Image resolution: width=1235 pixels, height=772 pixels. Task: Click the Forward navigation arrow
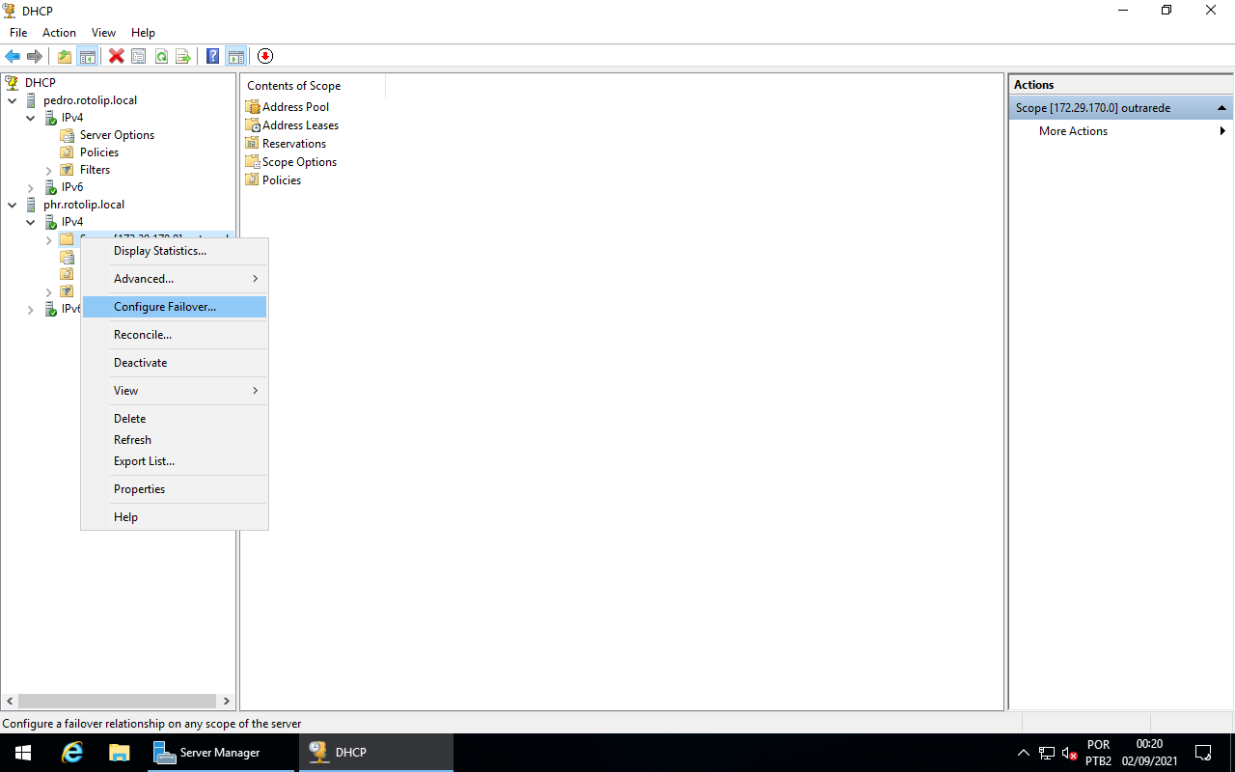coord(35,56)
